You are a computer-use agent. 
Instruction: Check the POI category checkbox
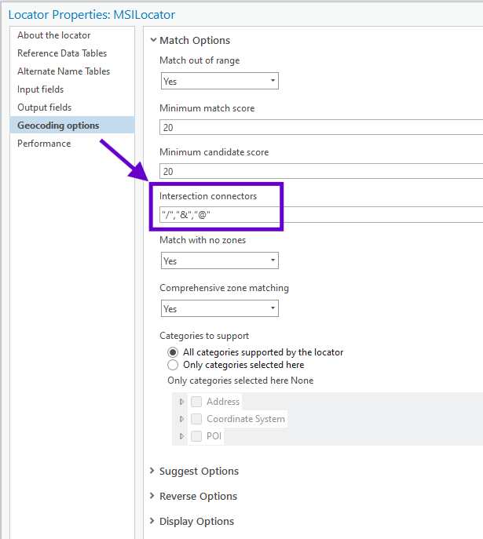click(x=196, y=436)
